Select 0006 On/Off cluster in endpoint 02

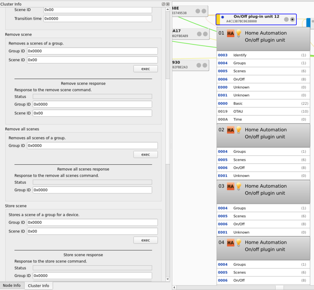point(263,168)
